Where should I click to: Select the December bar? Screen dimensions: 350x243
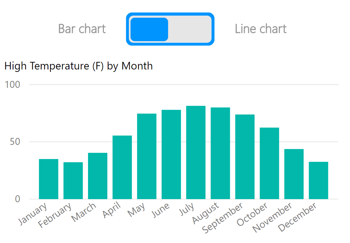(319, 180)
